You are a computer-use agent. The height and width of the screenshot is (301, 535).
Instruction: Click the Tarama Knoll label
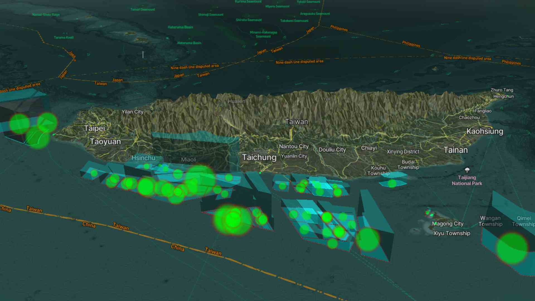(x=64, y=37)
